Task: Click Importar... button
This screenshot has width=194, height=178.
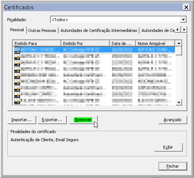Action: click(22, 120)
